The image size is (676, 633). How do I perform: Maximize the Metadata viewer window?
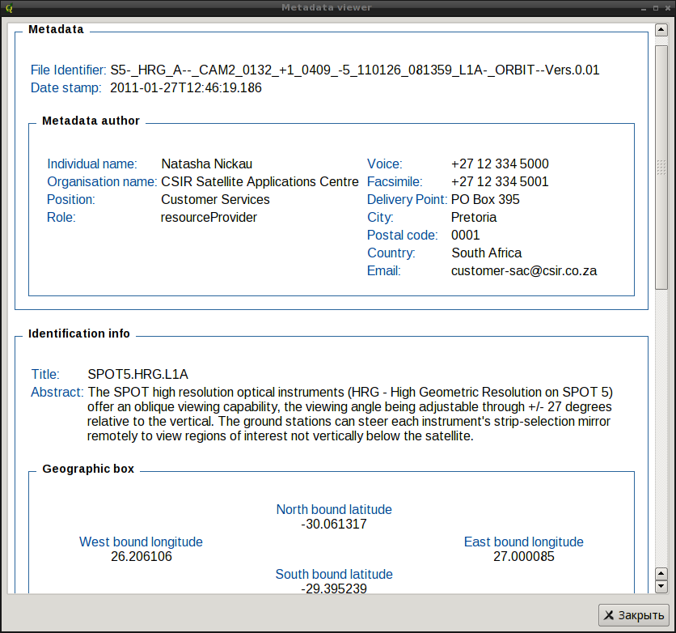click(656, 8)
